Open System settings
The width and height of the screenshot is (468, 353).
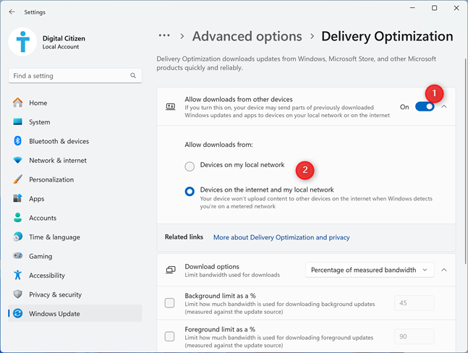75,122
